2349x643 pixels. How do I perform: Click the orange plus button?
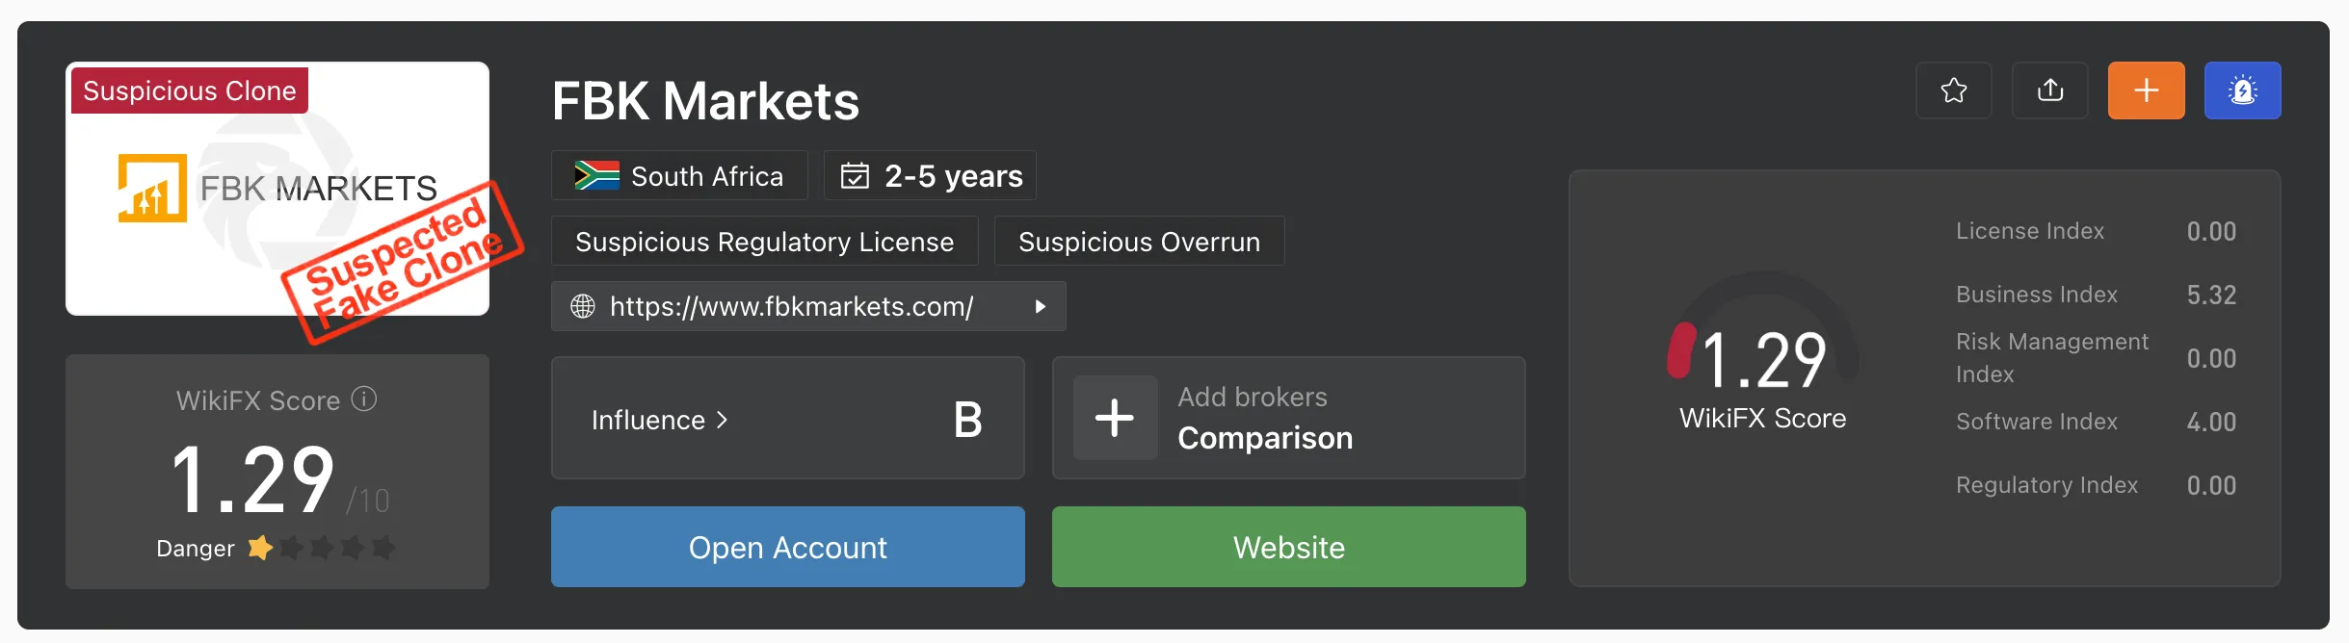coord(2146,90)
